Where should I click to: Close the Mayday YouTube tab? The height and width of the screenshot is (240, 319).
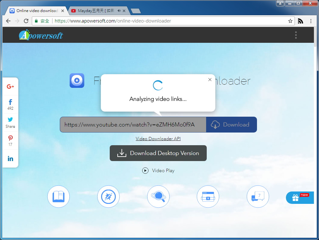[124, 11]
